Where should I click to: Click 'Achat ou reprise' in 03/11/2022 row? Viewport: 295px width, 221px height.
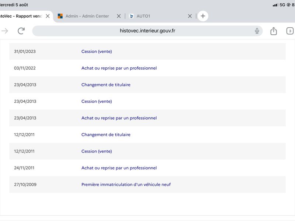(119, 68)
